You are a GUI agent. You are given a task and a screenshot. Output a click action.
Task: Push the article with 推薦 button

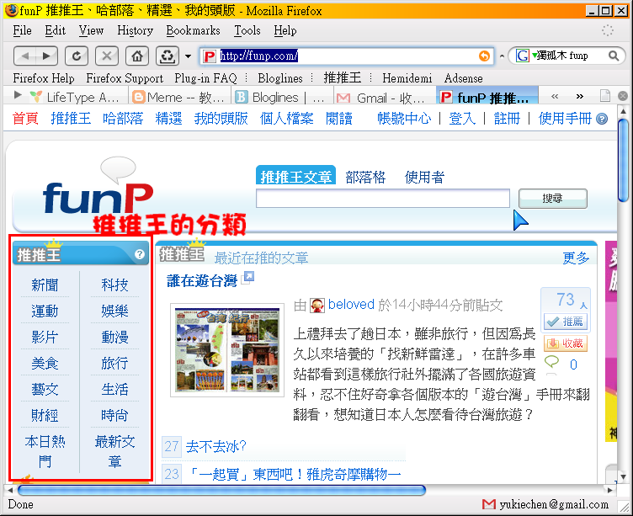click(x=564, y=321)
